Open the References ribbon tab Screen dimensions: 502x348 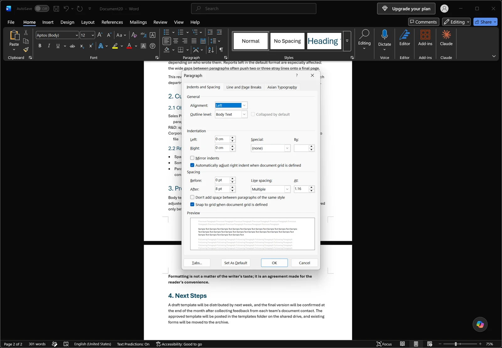click(x=112, y=22)
